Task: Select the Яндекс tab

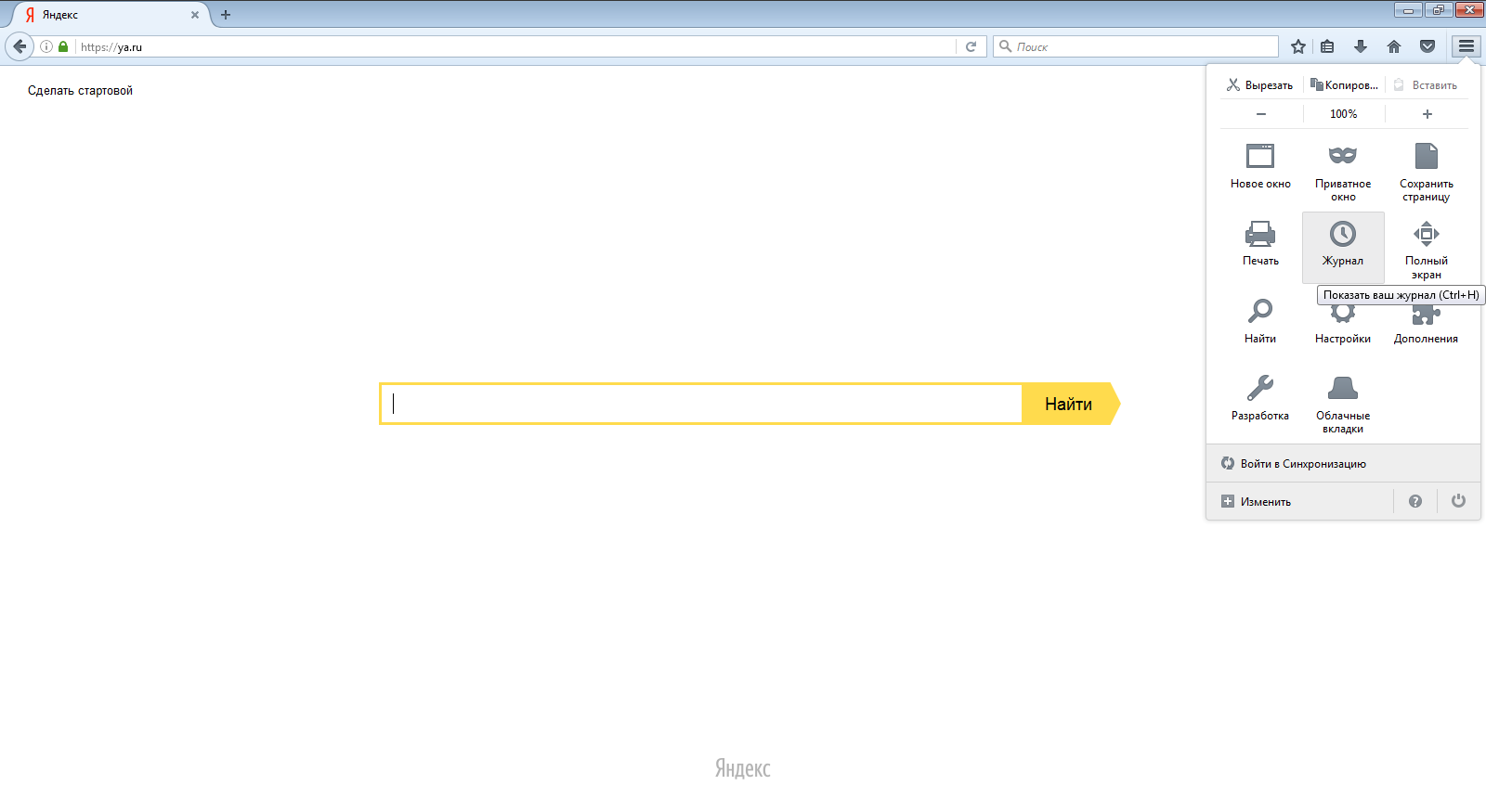Action: pyautogui.click(x=111, y=15)
